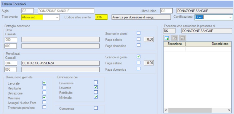
Task: Uncheck Mensilizzati Scarico in giorni
Action: tap(139, 57)
